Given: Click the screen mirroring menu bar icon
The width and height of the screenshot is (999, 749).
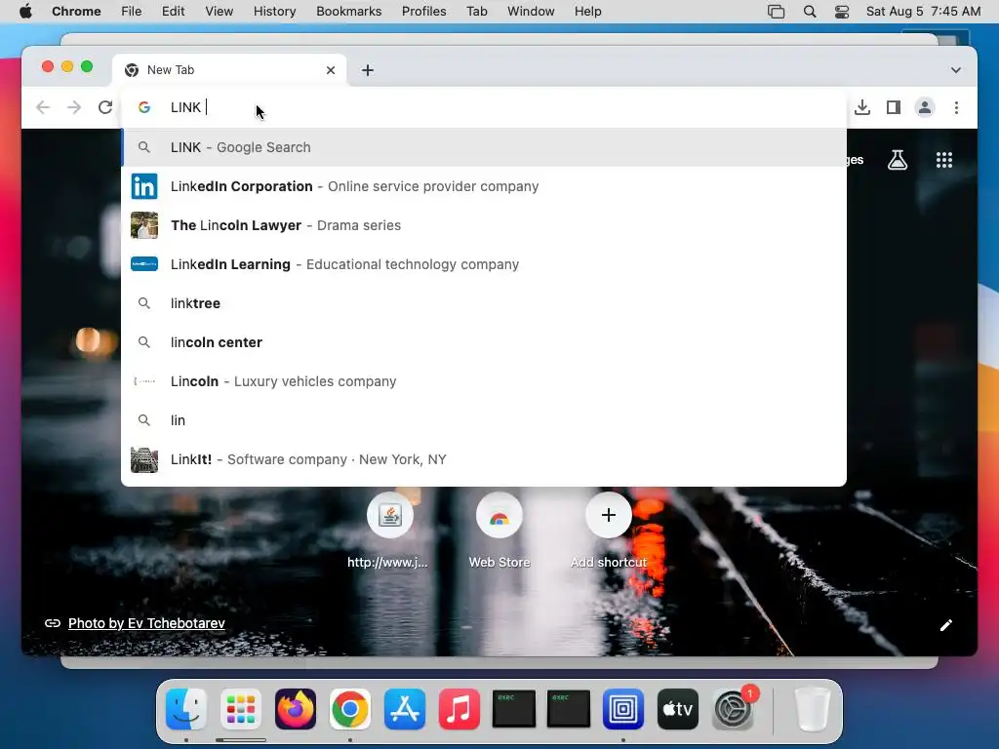Looking at the screenshot, I should pyautogui.click(x=776, y=12).
